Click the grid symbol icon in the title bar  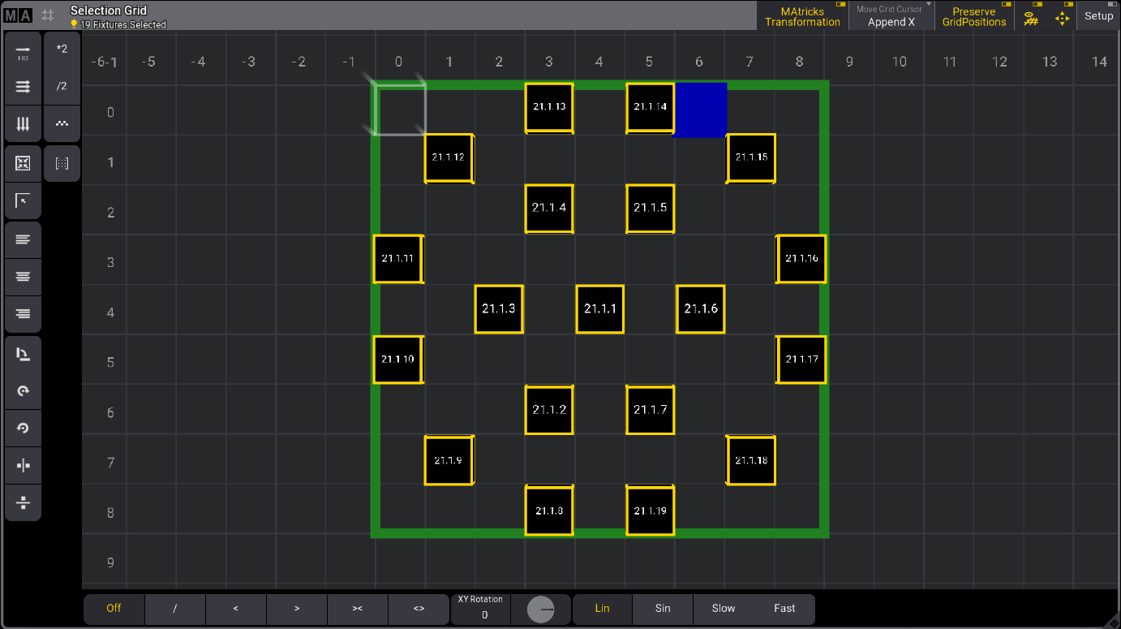(48, 15)
